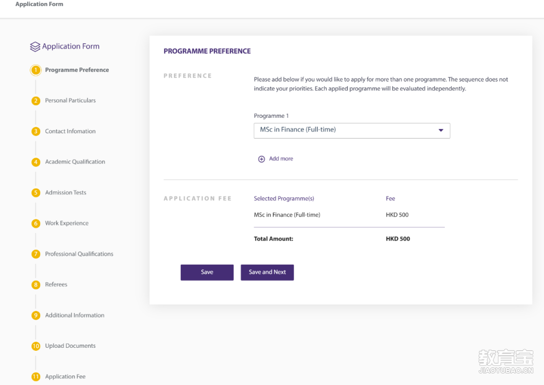Click step 8 circle icon
Image resolution: width=544 pixels, height=385 pixels.
point(35,285)
